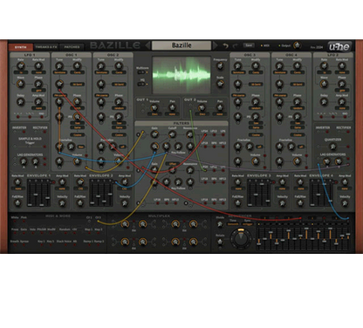
Task: Open the PATCHES tab
Action: 72,47
